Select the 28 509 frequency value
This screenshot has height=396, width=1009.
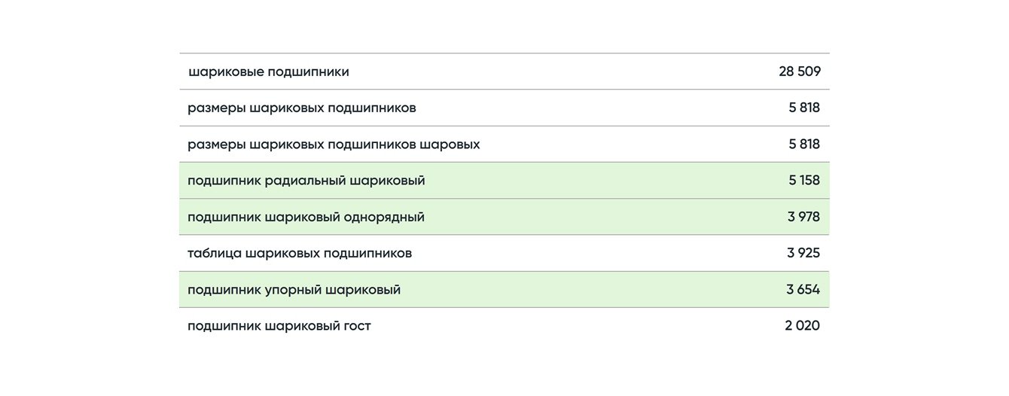[x=799, y=72]
